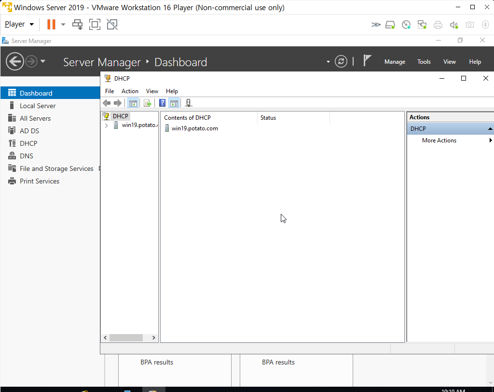Screen dimensions: 494x392
Task: Click VMware network adapter device icon
Action: (x=422, y=25)
